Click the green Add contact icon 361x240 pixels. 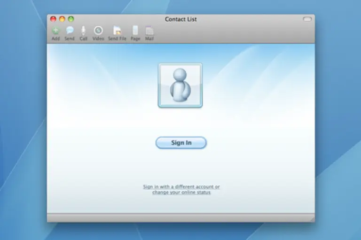56,31
